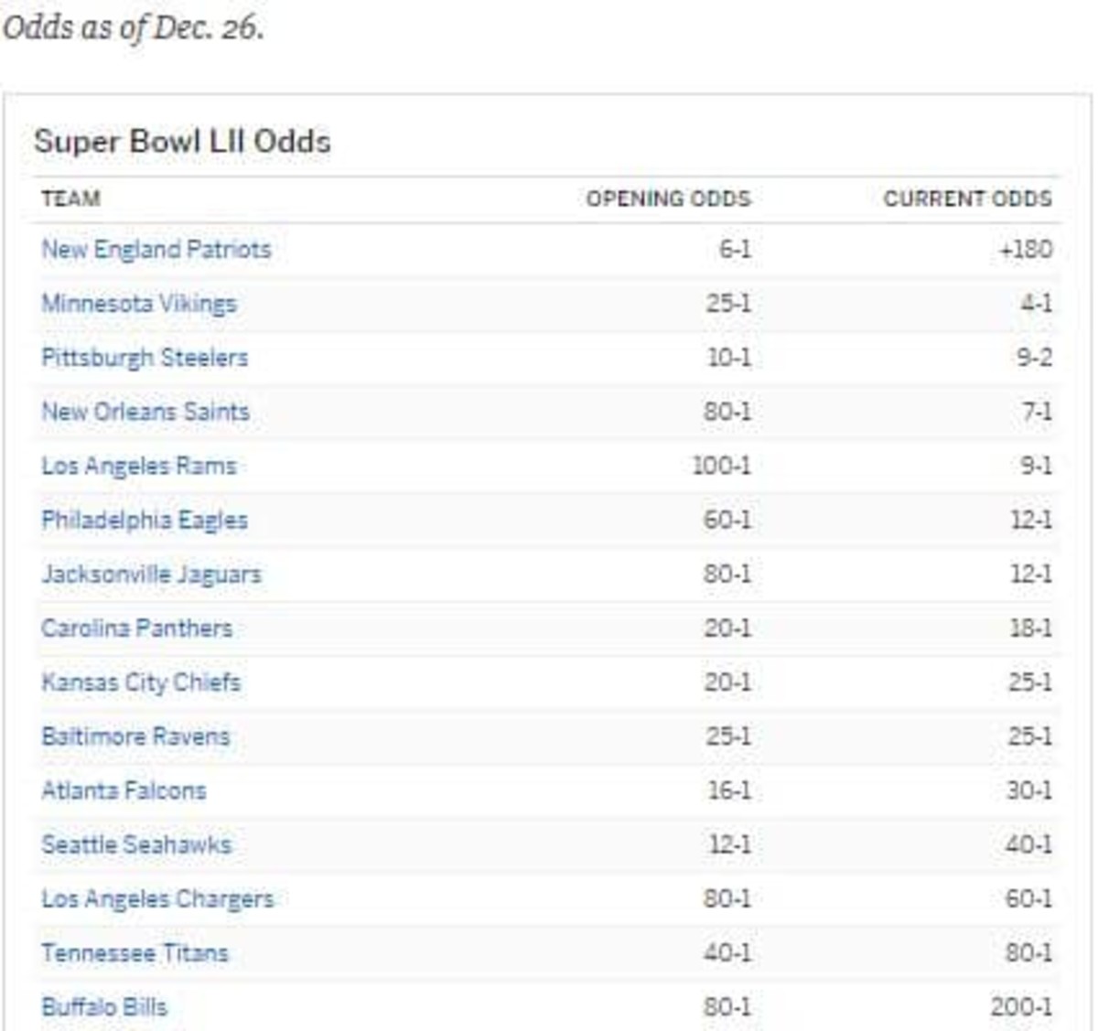Click the CURRENT ODDS column header
1098x1031 pixels.
tap(967, 199)
